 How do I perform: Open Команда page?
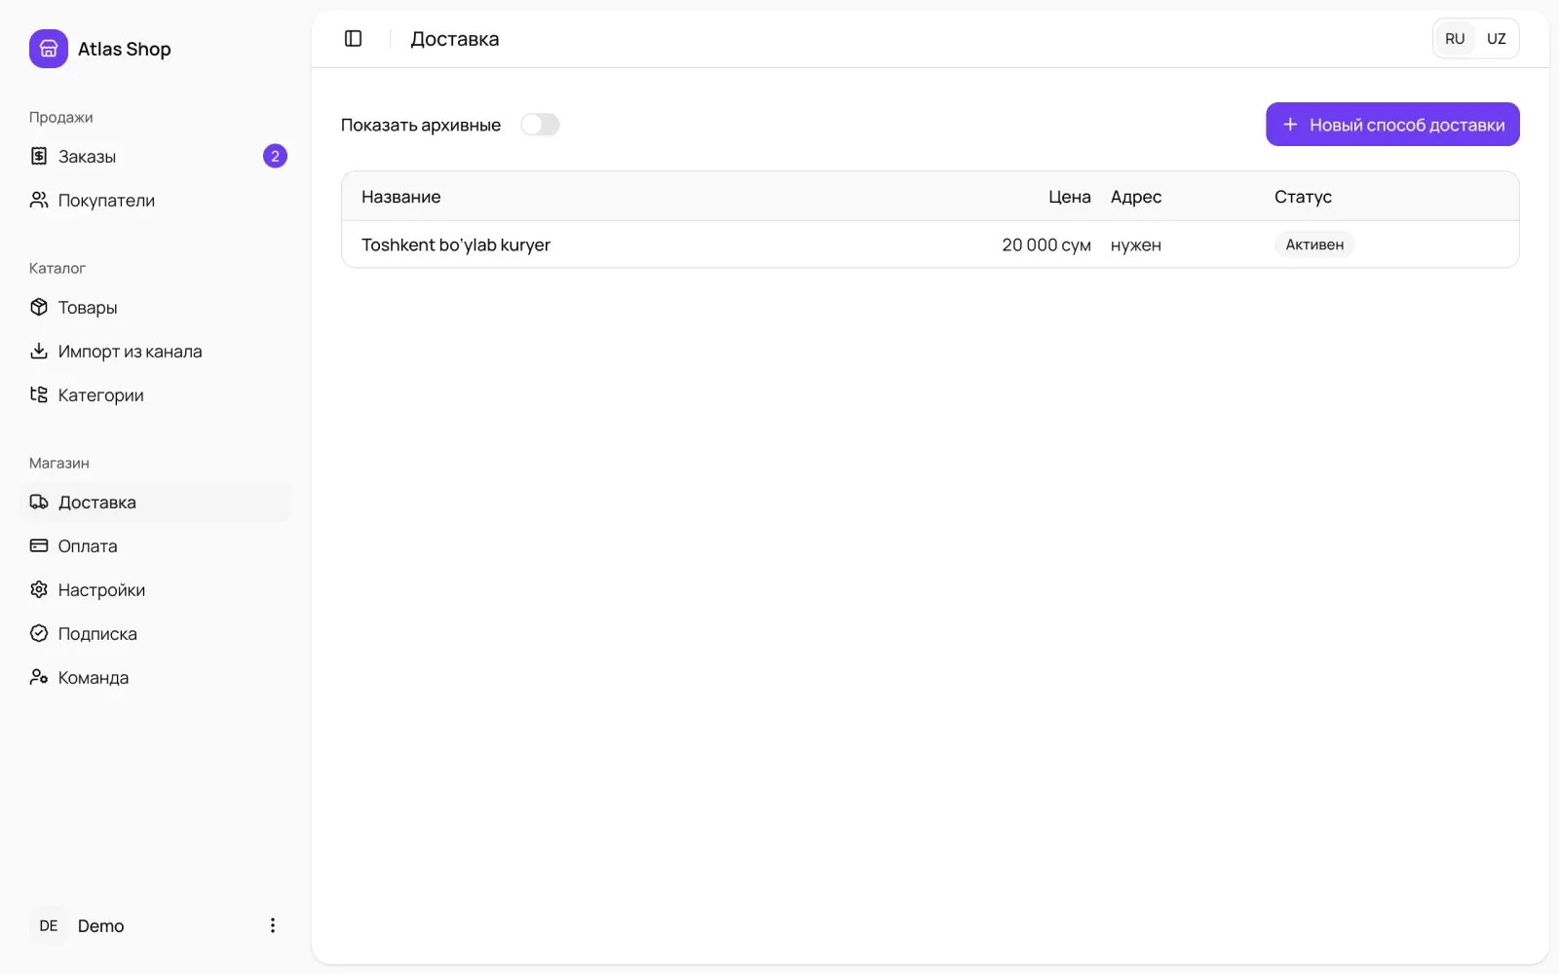click(156, 677)
